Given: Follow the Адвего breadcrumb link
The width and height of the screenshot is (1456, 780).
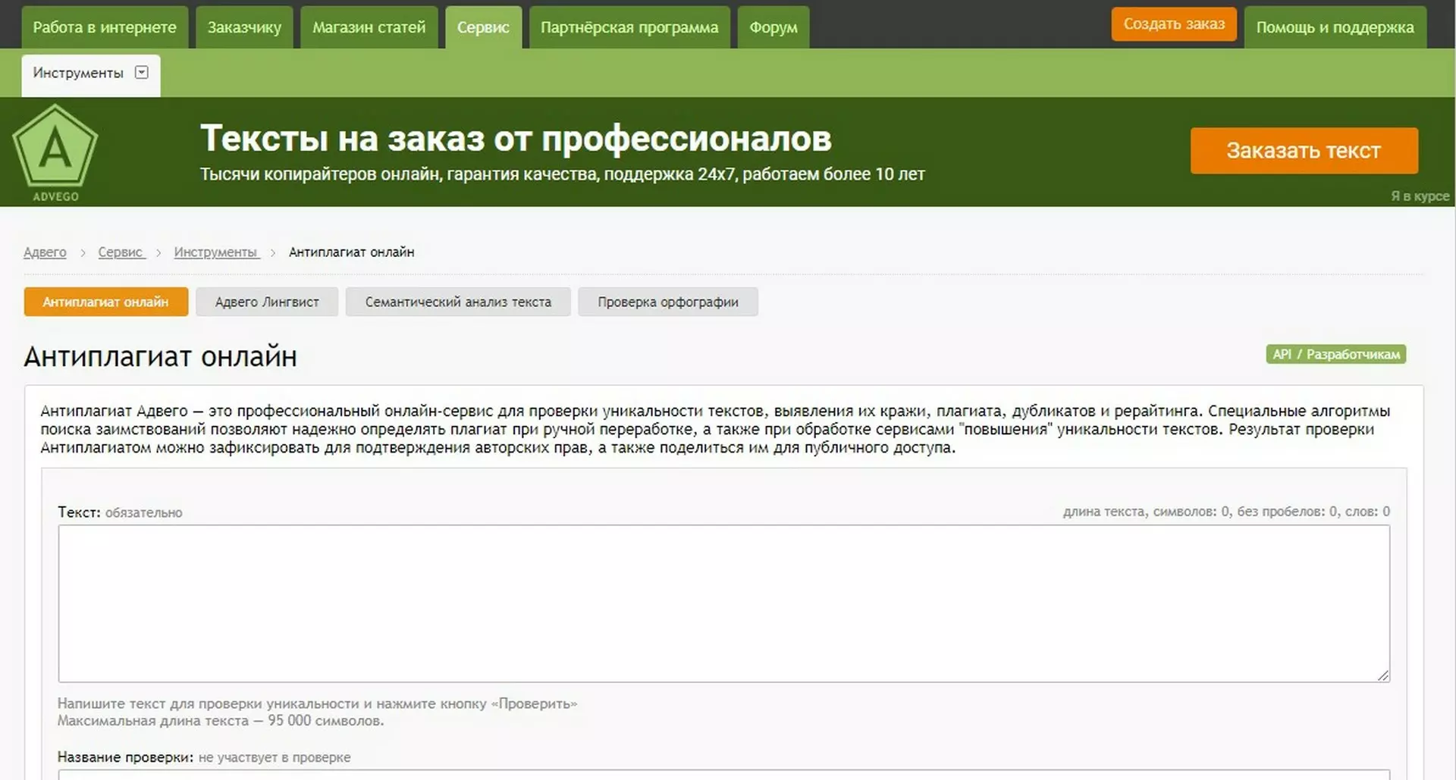Looking at the screenshot, I should (45, 252).
